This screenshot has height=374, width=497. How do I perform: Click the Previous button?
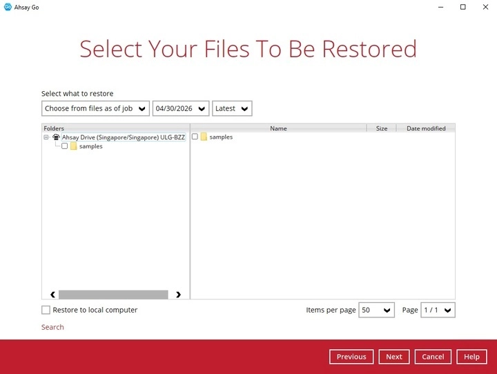coord(351,357)
